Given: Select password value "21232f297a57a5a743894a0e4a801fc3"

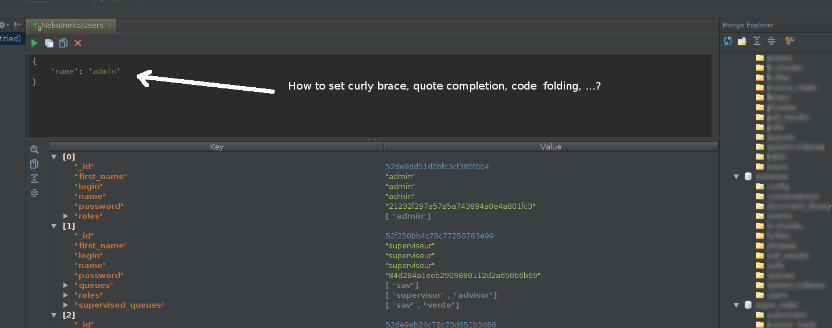Looking at the screenshot, I should click(x=460, y=206).
